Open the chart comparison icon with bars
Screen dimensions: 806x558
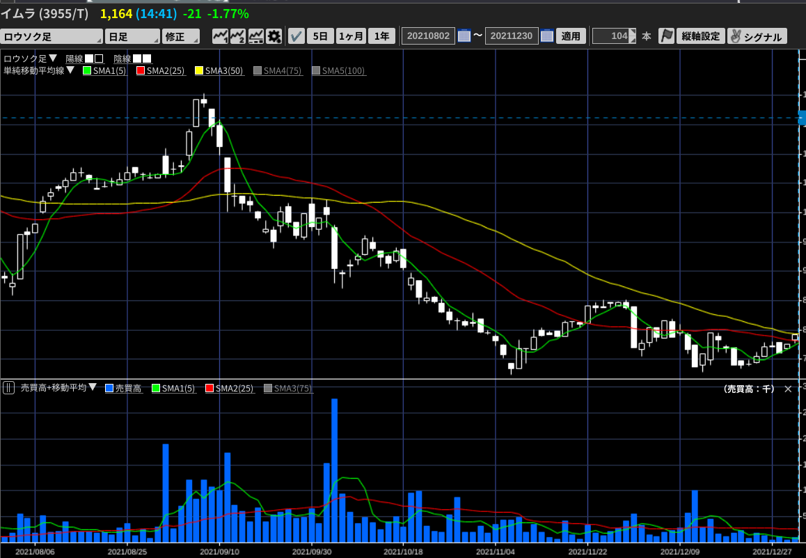pos(255,36)
